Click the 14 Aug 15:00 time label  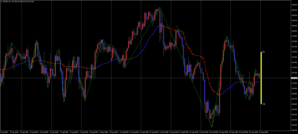pyautogui.click(x=224, y=132)
